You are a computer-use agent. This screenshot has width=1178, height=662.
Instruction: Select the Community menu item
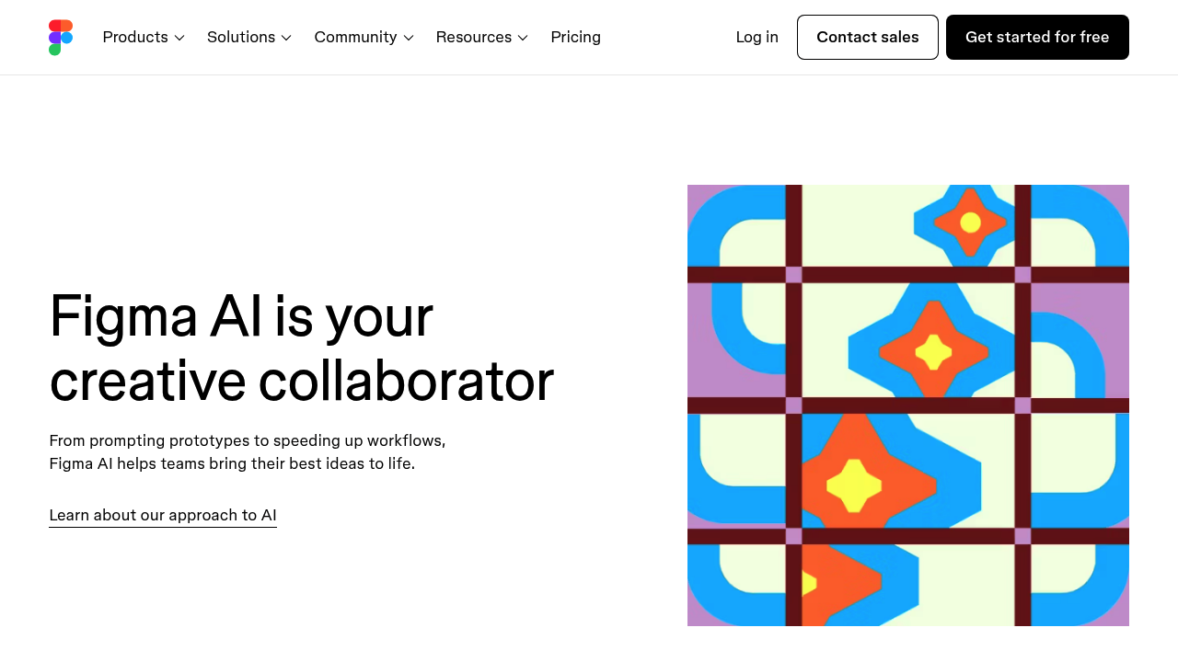click(x=355, y=37)
